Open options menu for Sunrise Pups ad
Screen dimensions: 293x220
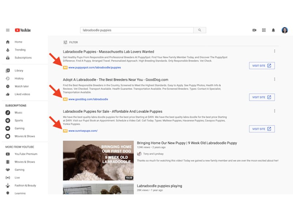274,111
